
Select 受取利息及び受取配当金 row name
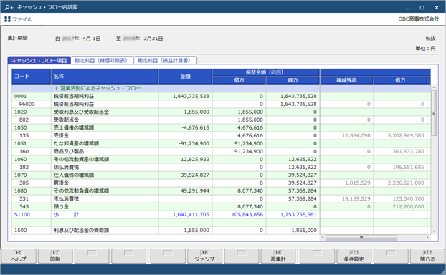point(81,112)
